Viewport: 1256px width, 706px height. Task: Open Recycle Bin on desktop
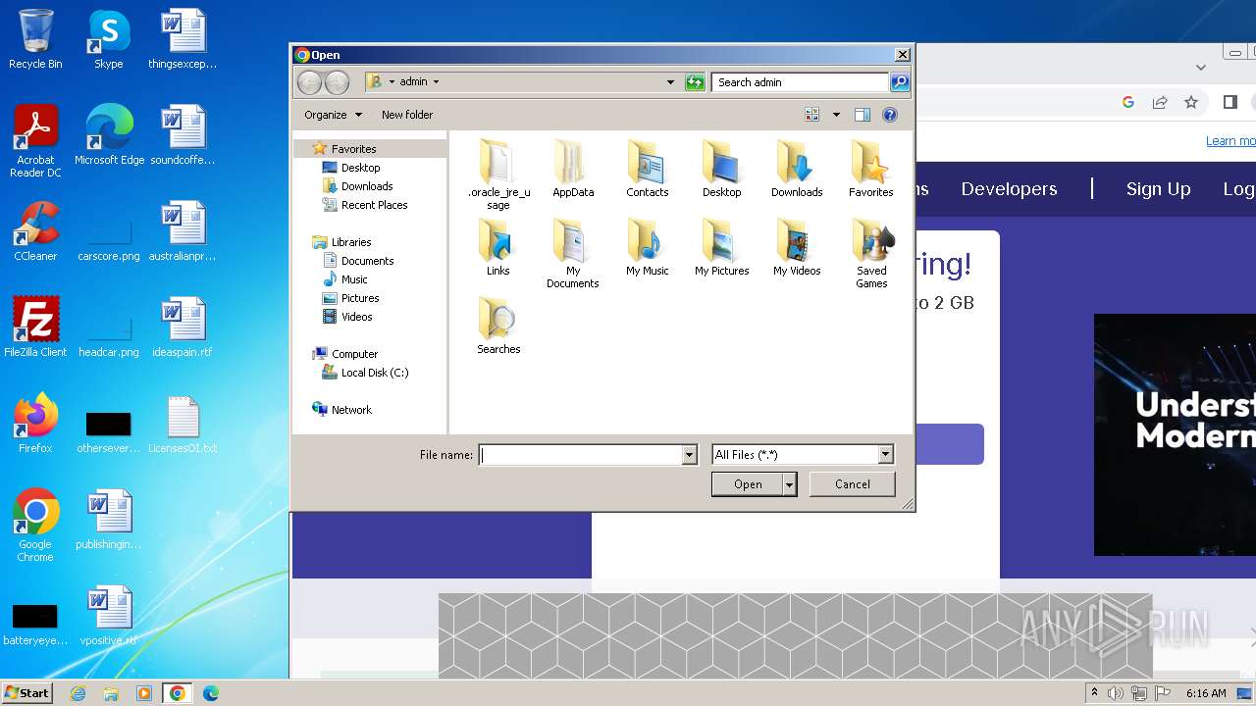(x=35, y=39)
